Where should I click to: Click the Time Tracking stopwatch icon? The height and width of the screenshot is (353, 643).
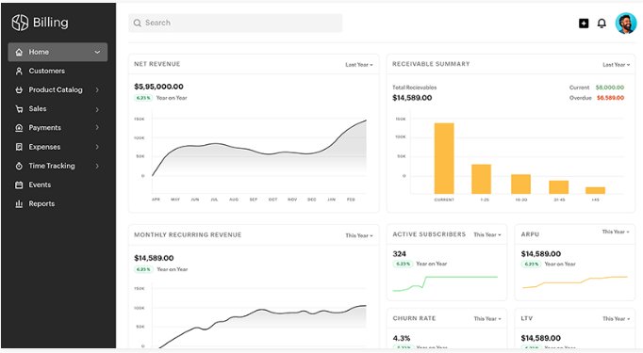[19, 166]
